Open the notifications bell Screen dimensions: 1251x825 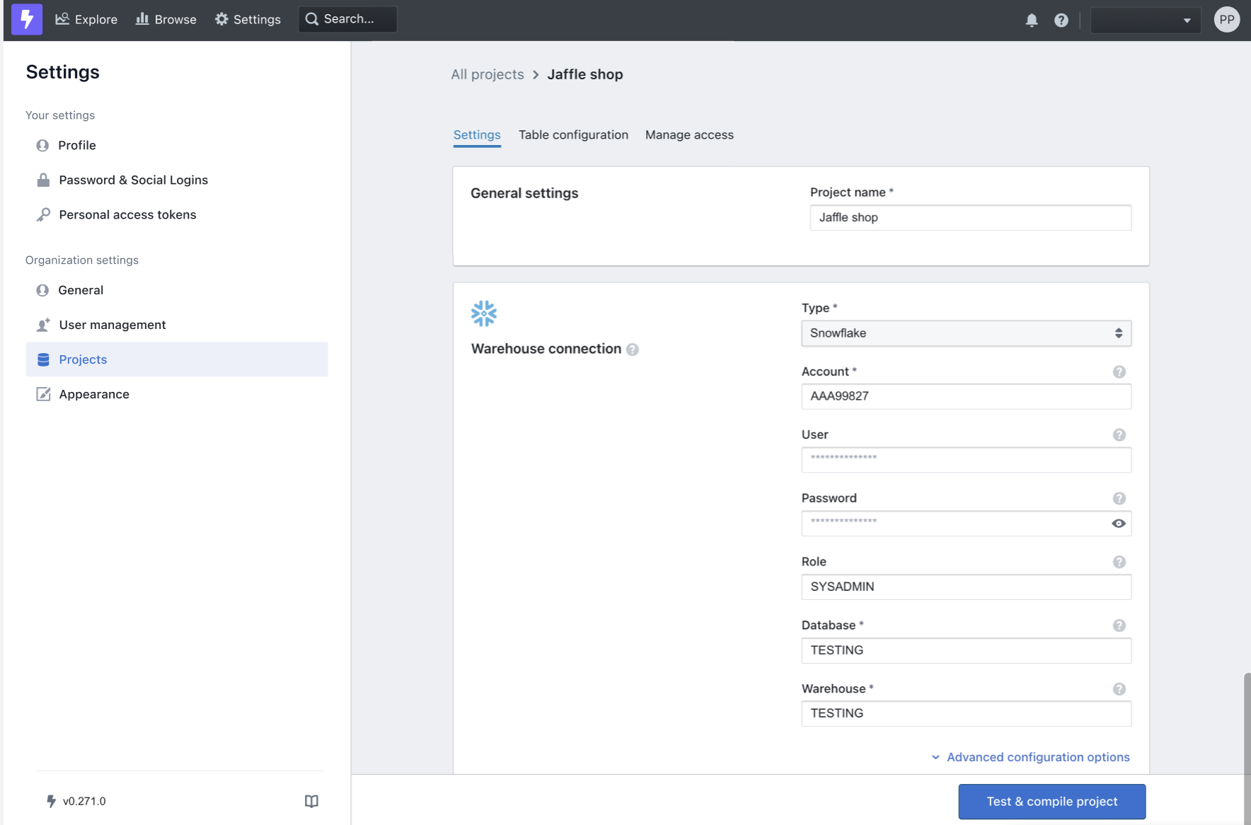[x=1032, y=20]
